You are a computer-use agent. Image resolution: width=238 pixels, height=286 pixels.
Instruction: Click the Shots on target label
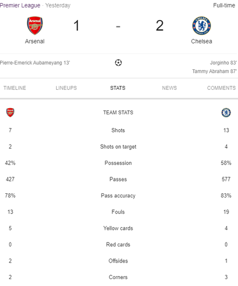(118, 147)
